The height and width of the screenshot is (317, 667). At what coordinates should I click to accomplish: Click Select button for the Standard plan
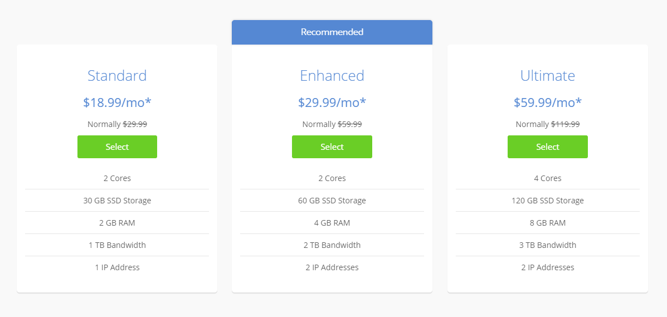[117, 147]
